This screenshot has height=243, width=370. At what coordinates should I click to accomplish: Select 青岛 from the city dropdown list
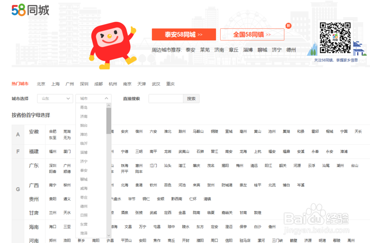(84, 107)
